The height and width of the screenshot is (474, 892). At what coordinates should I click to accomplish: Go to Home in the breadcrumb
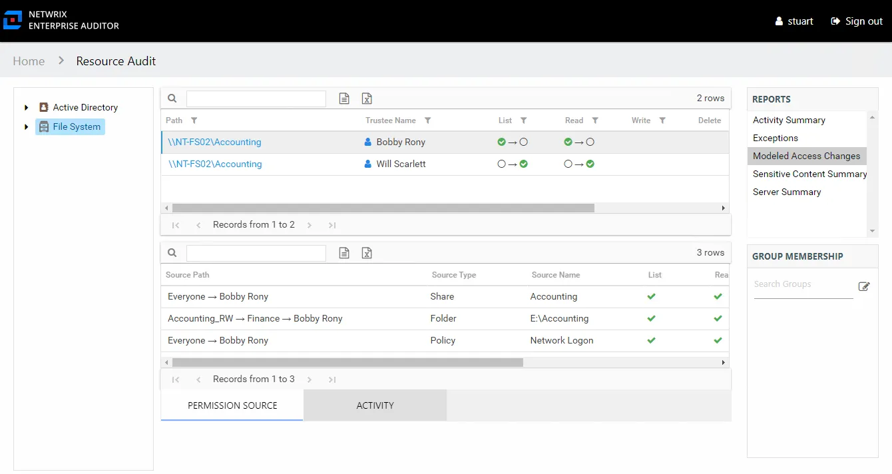[29, 61]
